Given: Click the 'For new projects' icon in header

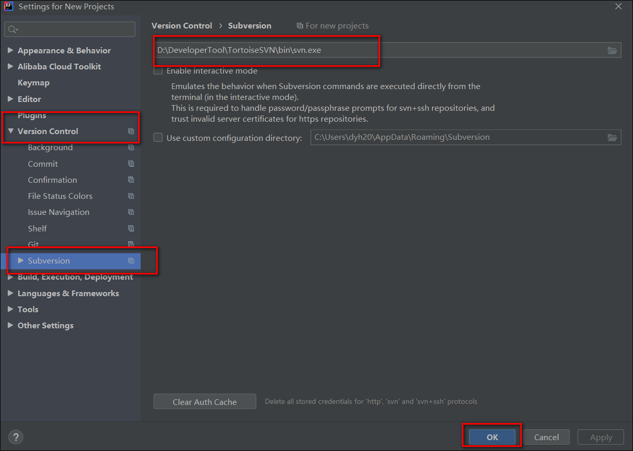Looking at the screenshot, I should click(300, 26).
